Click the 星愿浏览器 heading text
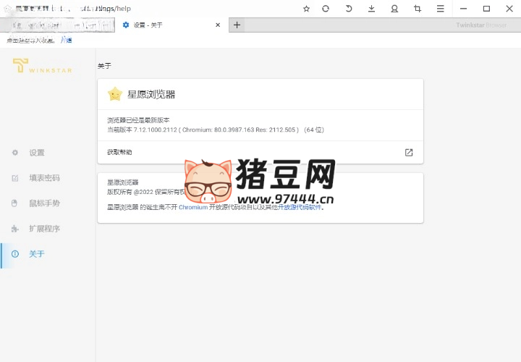This screenshot has width=521, height=362. tap(151, 94)
